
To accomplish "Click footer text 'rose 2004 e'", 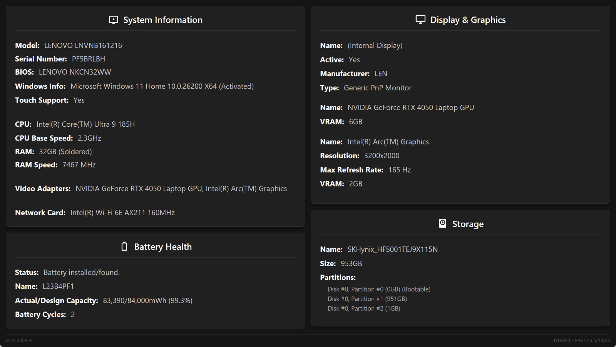I will (x=19, y=340).
